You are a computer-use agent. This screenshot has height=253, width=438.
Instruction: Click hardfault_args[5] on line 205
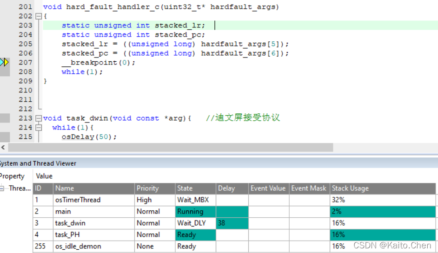240,44
